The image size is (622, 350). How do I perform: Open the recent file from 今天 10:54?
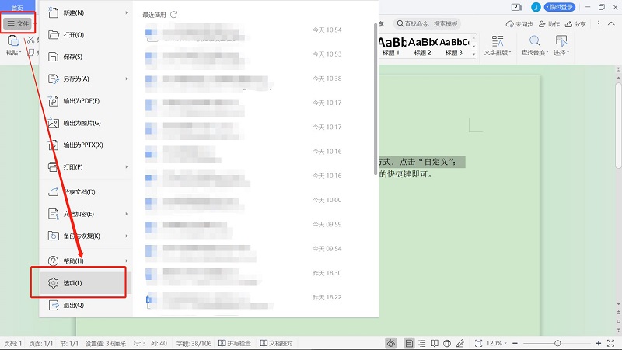pyautogui.click(x=244, y=33)
